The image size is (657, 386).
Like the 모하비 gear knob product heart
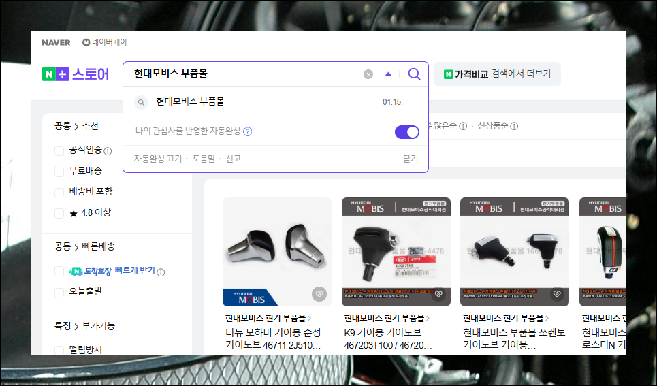[x=319, y=294]
